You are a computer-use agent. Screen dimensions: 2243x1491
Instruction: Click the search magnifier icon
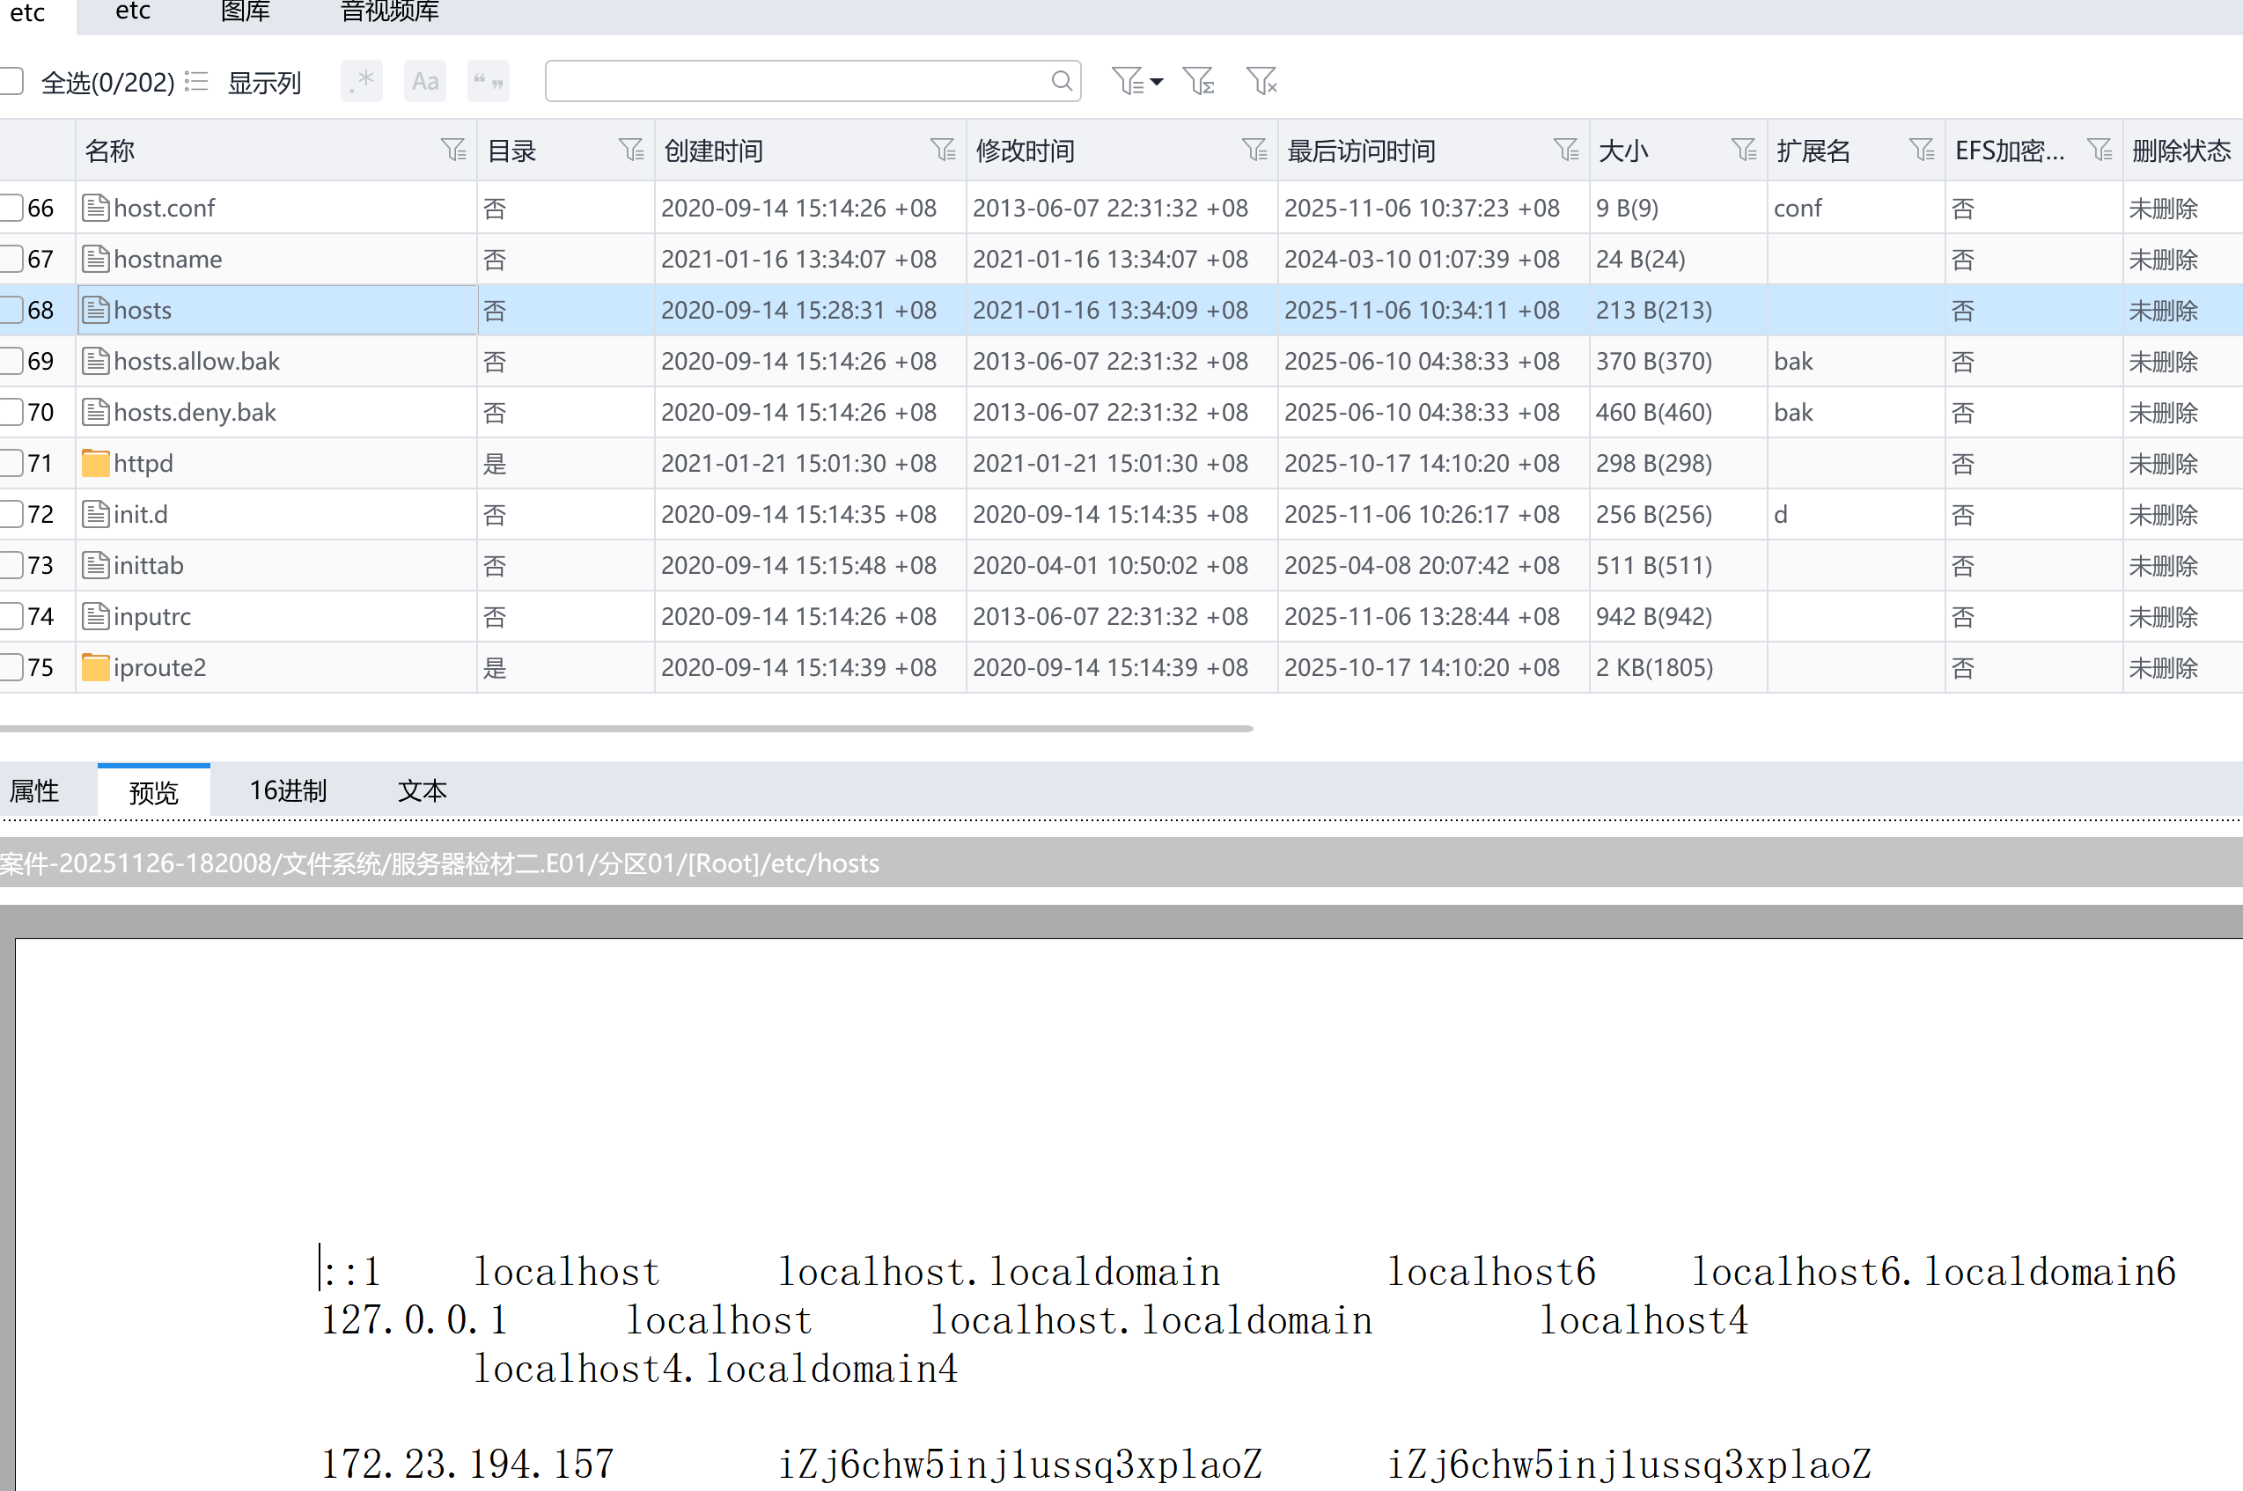pyautogui.click(x=1061, y=82)
